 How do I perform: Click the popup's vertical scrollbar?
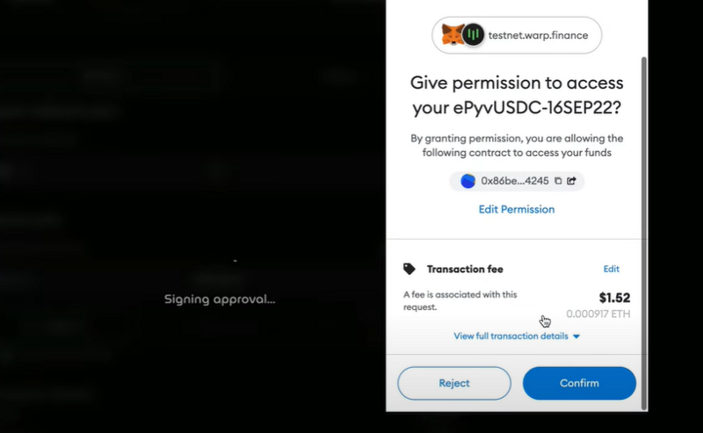click(644, 233)
